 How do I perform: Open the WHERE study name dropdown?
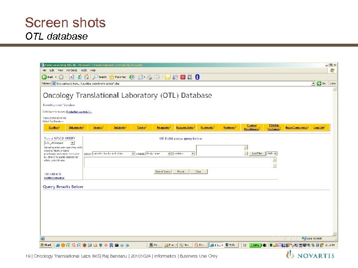click(x=170, y=153)
